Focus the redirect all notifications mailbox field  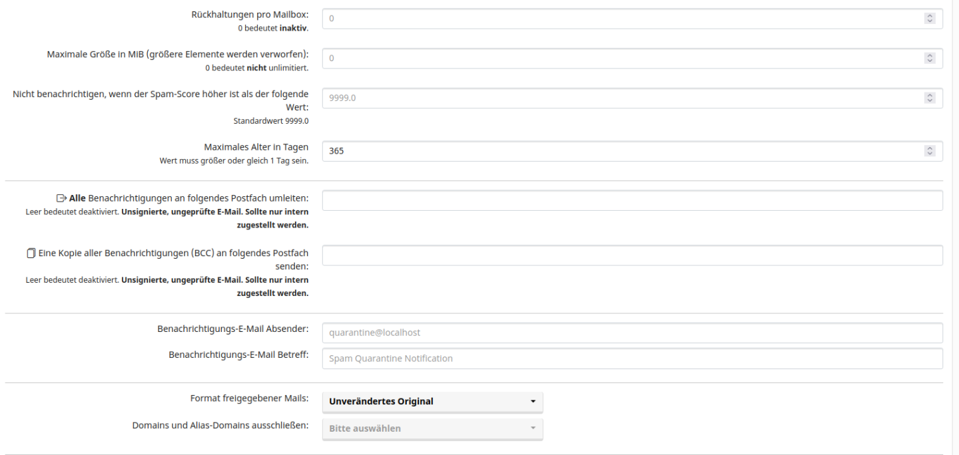pos(632,201)
